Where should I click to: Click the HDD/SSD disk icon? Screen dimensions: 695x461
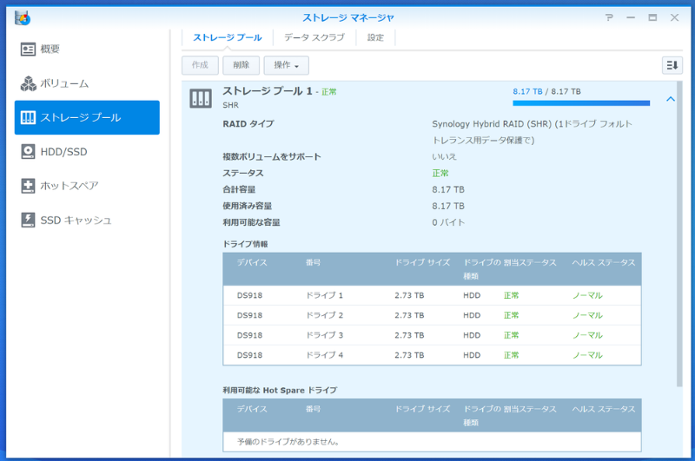pos(28,152)
